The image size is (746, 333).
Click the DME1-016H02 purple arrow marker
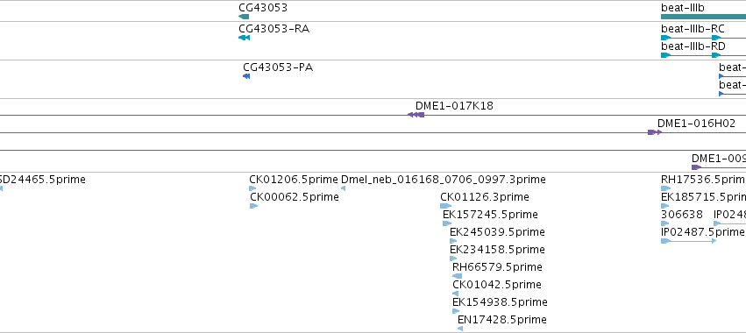pos(655,132)
